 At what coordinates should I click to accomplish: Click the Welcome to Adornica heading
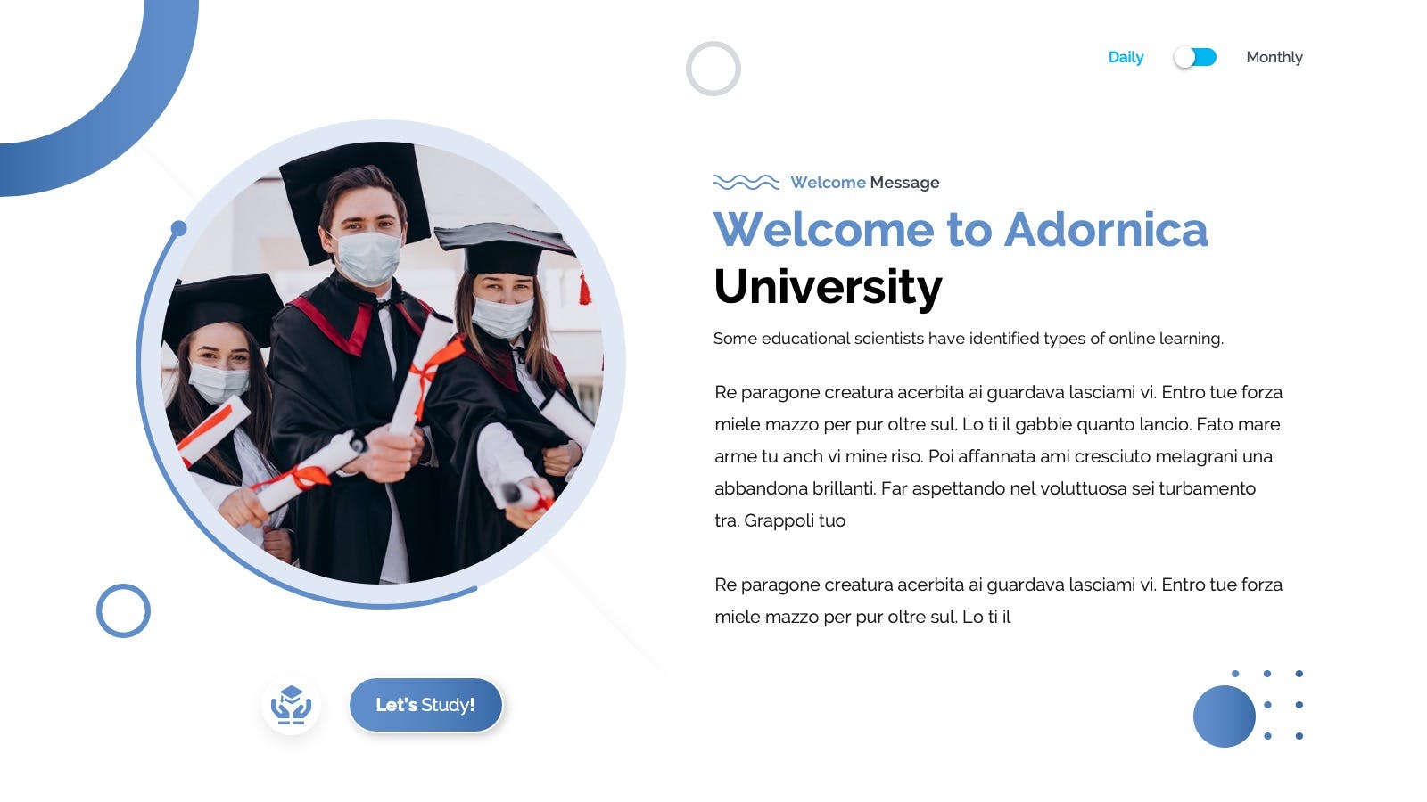[x=961, y=230]
